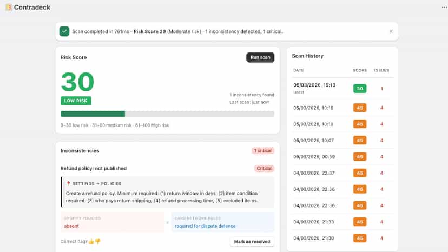Give thumbs up for correct flag
Viewport: 448px width, 252px height.
[x=91, y=242]
